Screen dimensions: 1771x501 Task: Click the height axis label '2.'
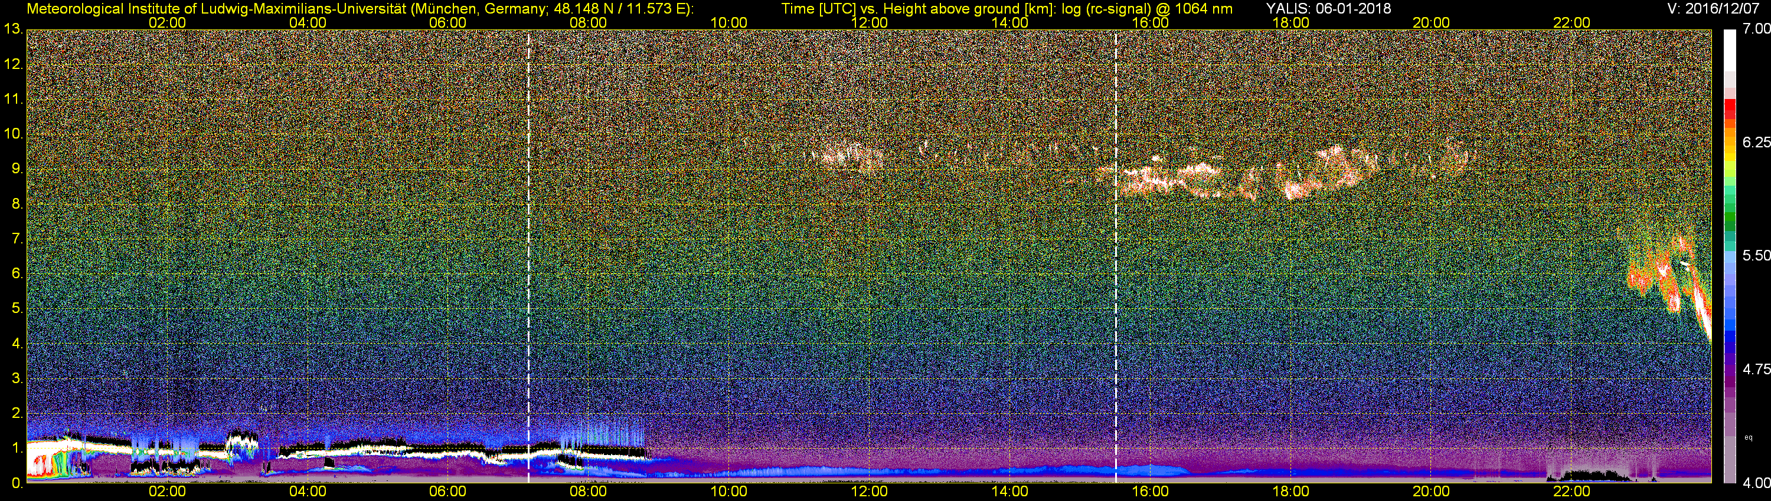click(17, 414)
